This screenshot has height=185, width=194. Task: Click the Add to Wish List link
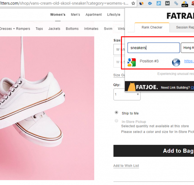coord(126,166)
